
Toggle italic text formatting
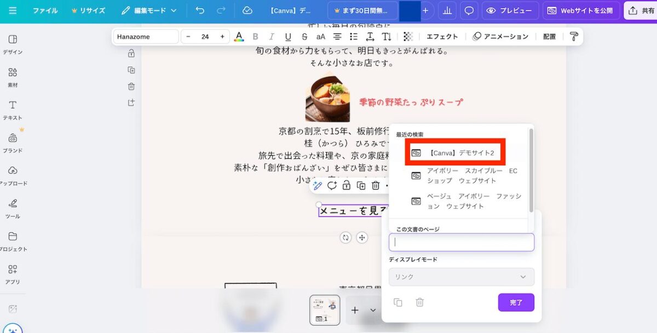pos(272,37)
